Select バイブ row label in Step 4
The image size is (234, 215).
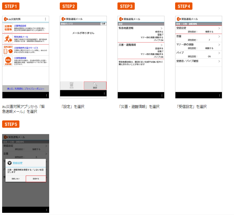[180, 53]
